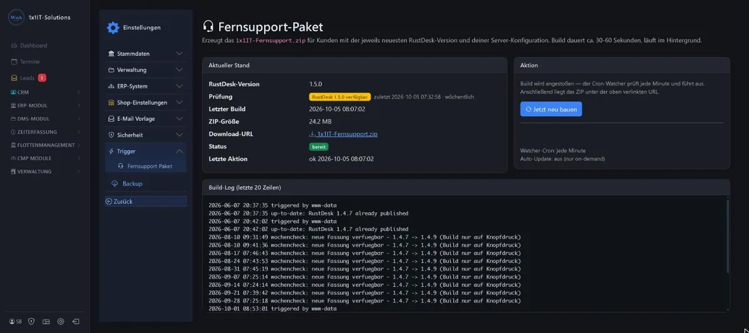Click the CRM module icon
Screen dimensions: 749x333
click(12, 92)
